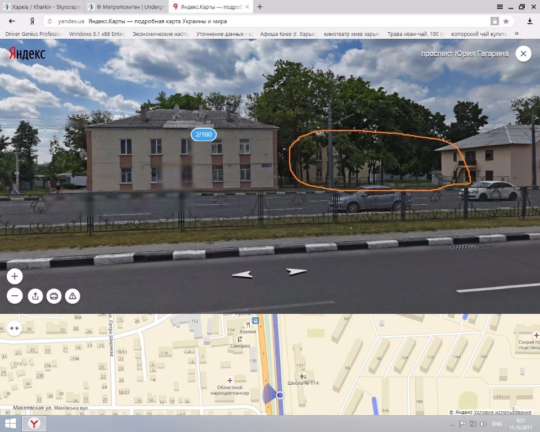Viewport: 540px width, 432px height.
Task: Open a new browser tab
Action: (260, 7)
